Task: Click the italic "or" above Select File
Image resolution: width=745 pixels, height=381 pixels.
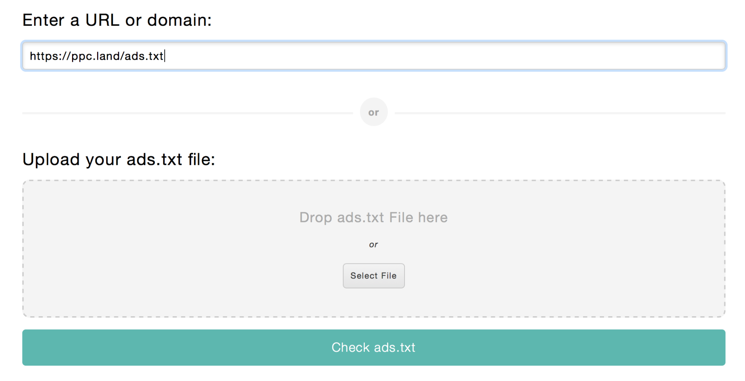Action: click(374, 245)
